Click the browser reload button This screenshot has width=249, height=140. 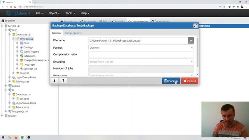point(11,7)
